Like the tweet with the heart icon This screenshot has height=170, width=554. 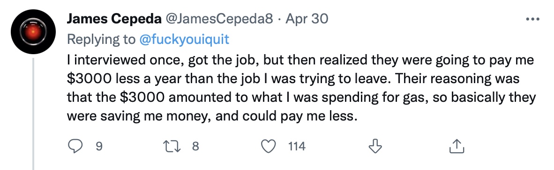pos(269,146)
